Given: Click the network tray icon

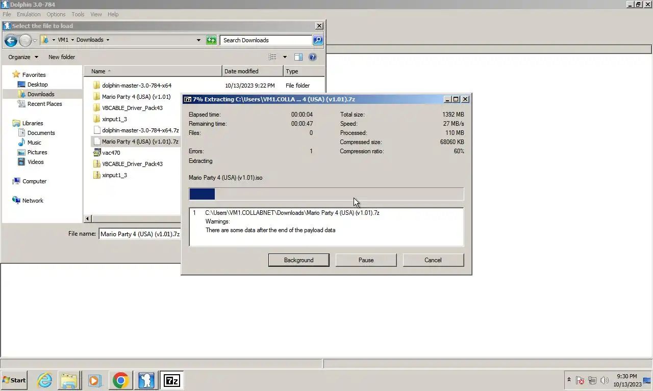Looking at the screenshot, I should (592, 380).
